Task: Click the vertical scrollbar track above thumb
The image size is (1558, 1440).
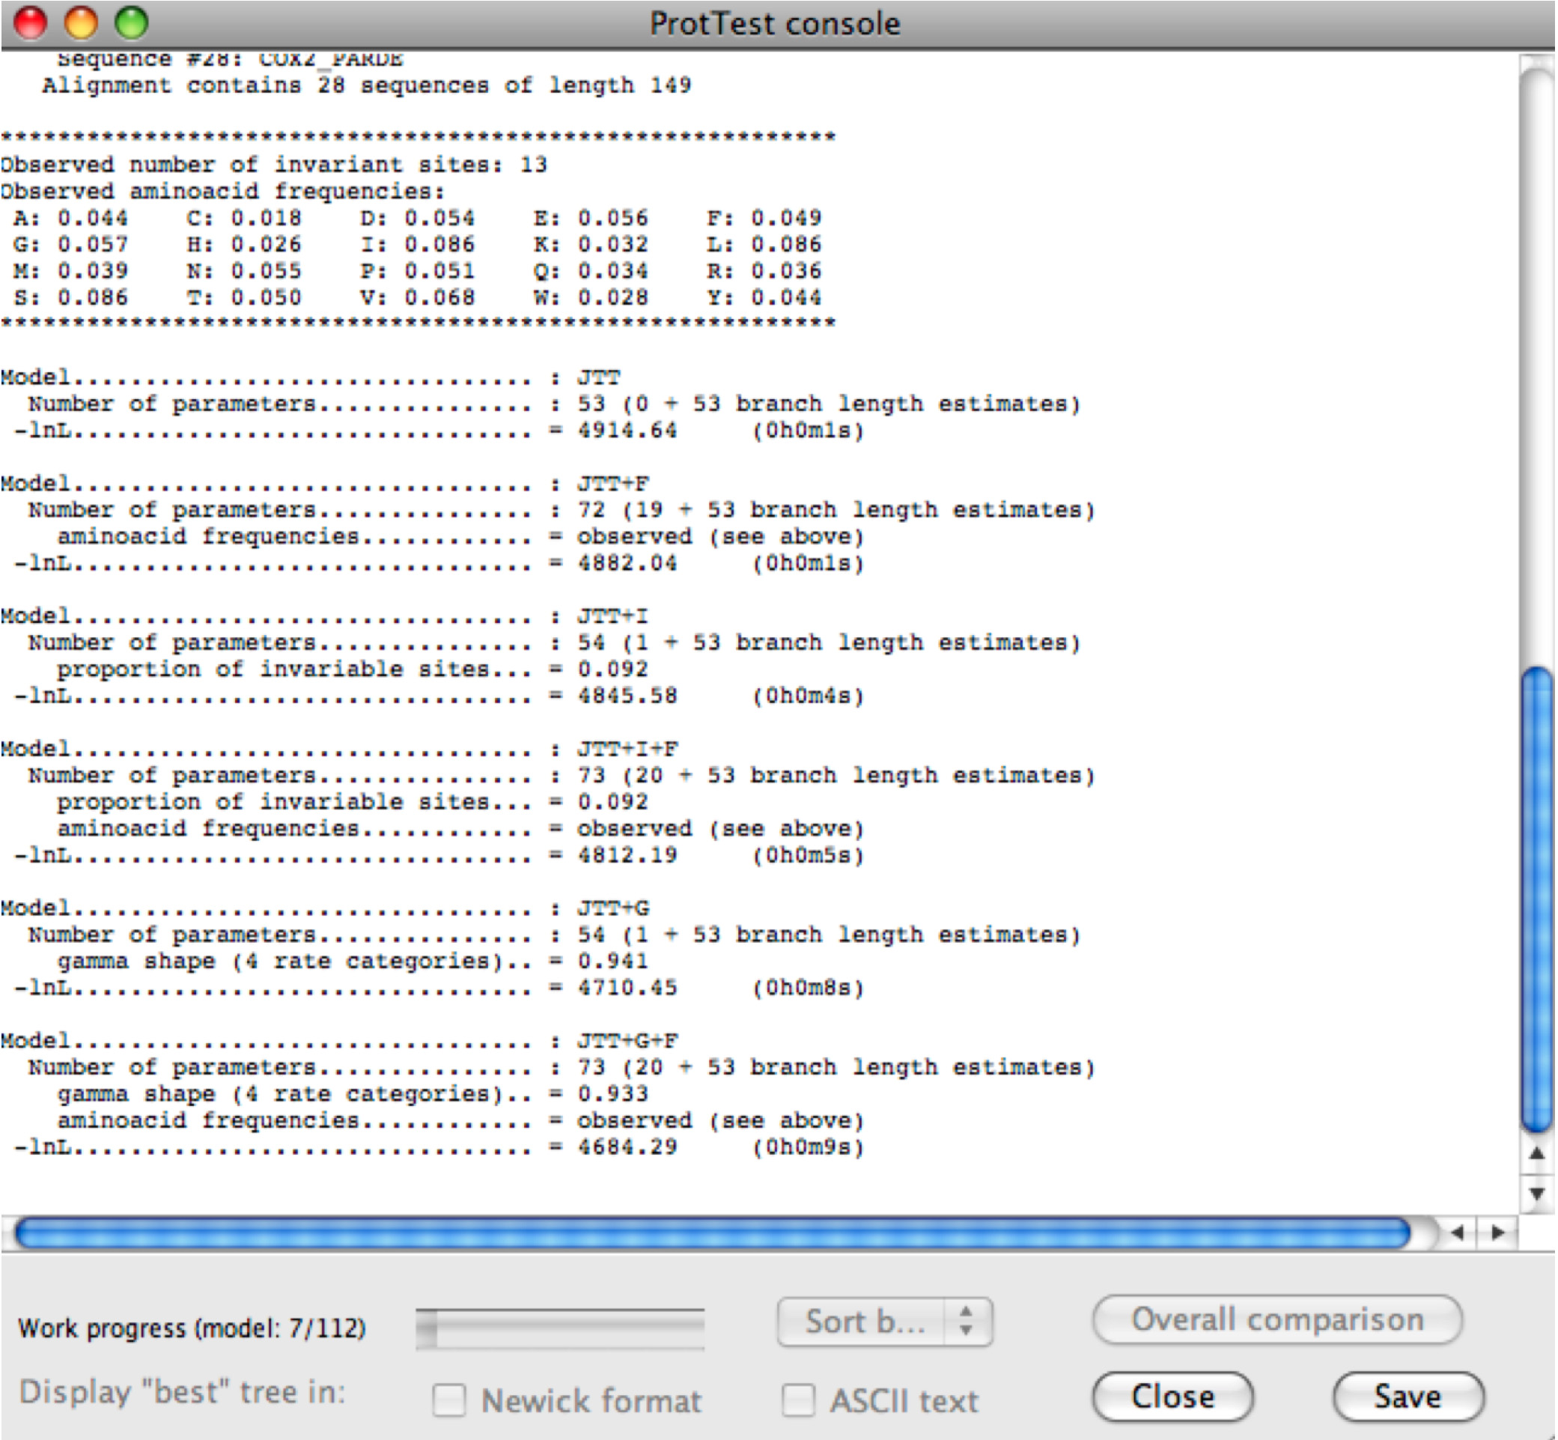Action: (x=1537, y=366)
